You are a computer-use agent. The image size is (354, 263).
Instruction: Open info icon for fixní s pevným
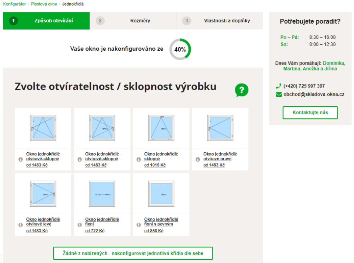(x=138, y=225)
